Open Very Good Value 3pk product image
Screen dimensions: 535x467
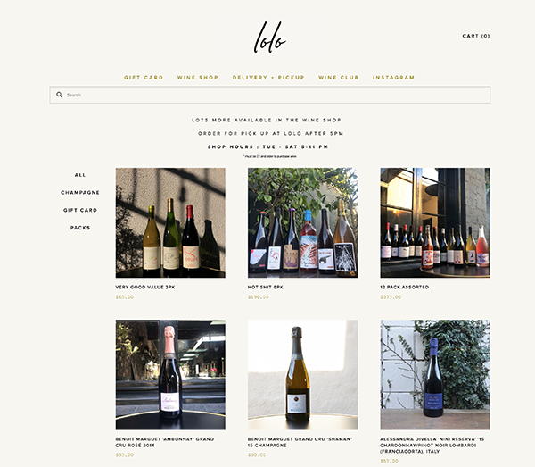[x=170, y=222]
